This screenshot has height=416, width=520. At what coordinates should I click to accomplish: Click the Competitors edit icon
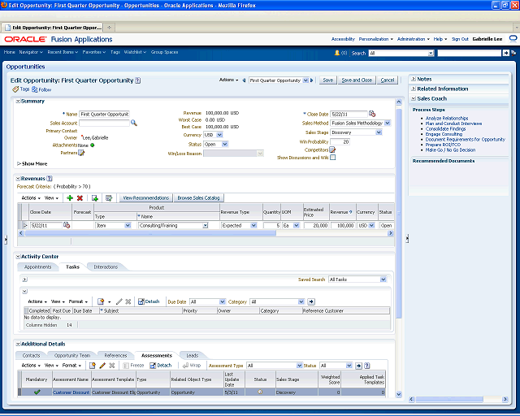pyautogui.click(x=332, y=150)
